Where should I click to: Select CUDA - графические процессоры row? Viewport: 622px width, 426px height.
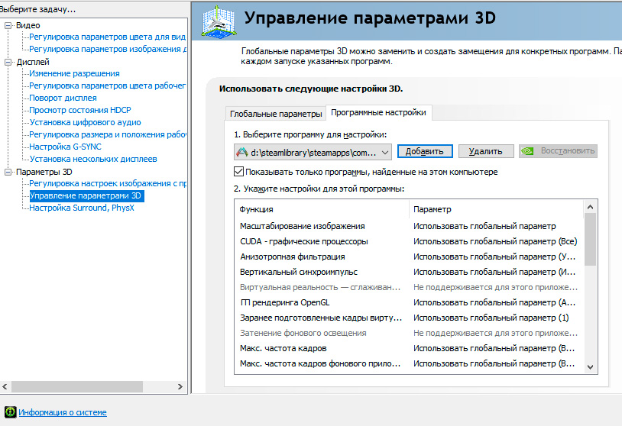409,241
